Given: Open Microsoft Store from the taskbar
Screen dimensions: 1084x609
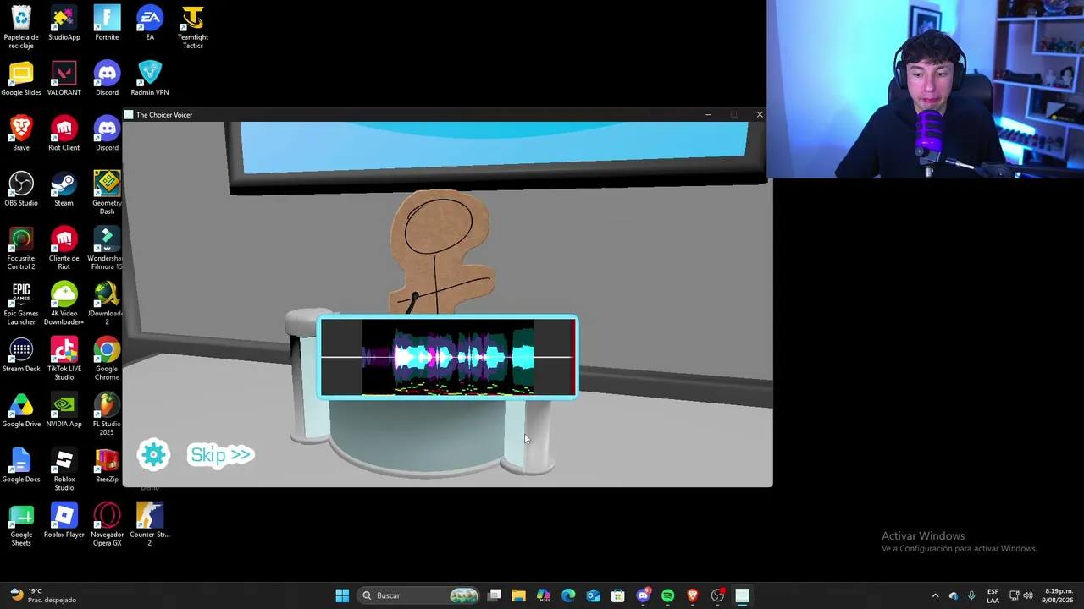Looking at the screenshot, I should point(618,595).
